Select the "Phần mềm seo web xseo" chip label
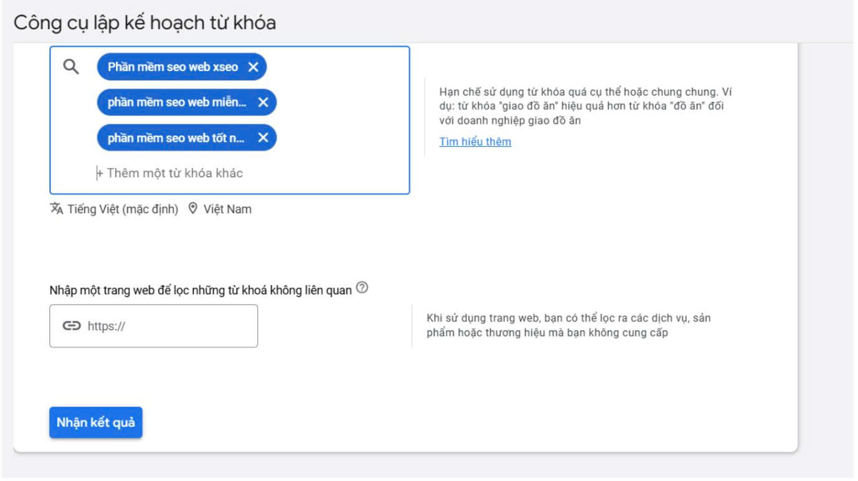Screen dimensions: 858x481 tap(172, 67)
